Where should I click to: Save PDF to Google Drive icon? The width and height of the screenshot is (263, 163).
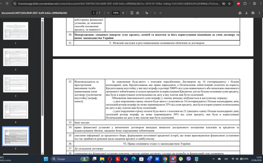240,13
